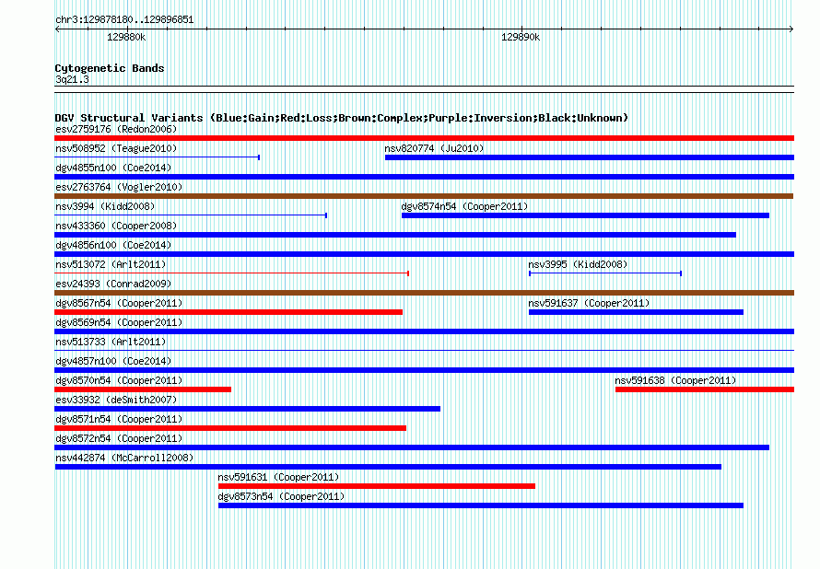Open dgv8572n54 (Cooper2011) variant label
This screenshot has height=569, width=820.
coord(119,438)
